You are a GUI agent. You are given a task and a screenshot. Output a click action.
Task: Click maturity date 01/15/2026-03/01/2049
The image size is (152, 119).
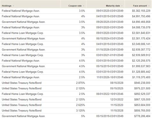110,50
